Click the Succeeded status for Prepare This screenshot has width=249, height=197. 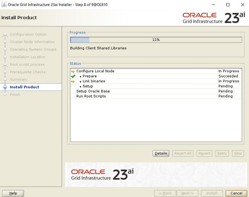pyautogui.click(x=228, y=76)
